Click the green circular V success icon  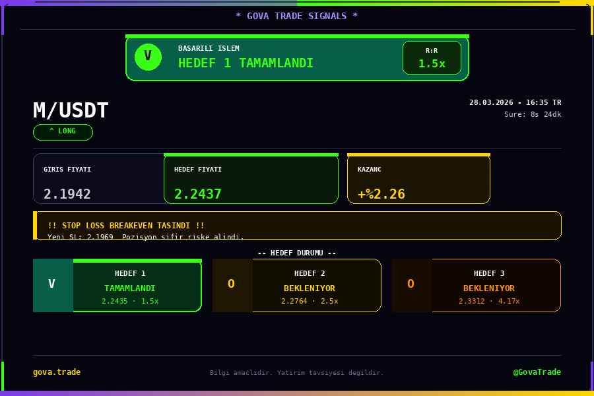pyautogui.click(x=148, y=57)
